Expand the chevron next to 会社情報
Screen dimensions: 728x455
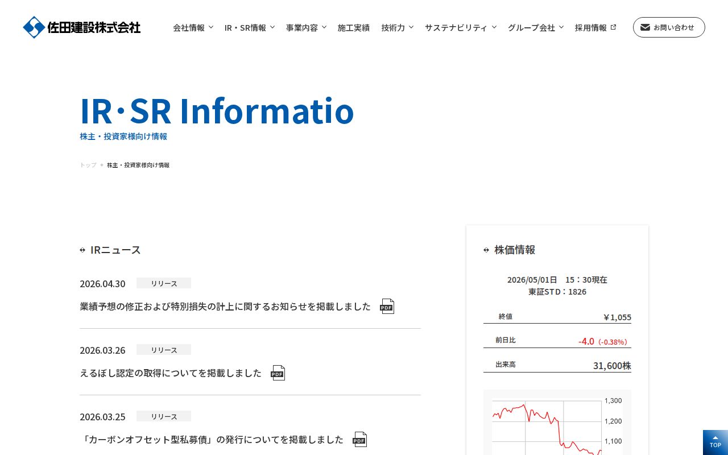[211, 27]
